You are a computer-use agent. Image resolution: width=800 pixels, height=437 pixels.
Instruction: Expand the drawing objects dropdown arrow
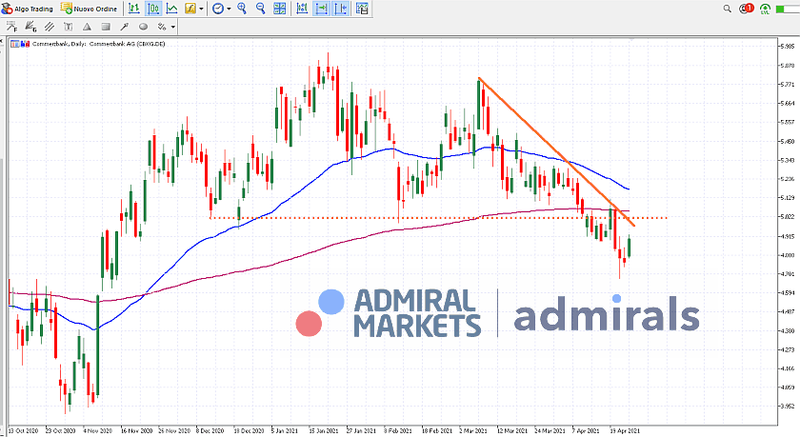tap(173, 27)
